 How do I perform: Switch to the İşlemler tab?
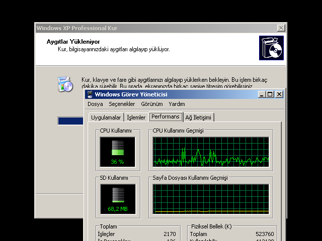[136, 117]
